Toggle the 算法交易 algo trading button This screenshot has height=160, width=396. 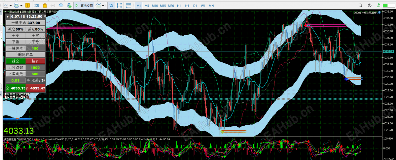(84, 5)
